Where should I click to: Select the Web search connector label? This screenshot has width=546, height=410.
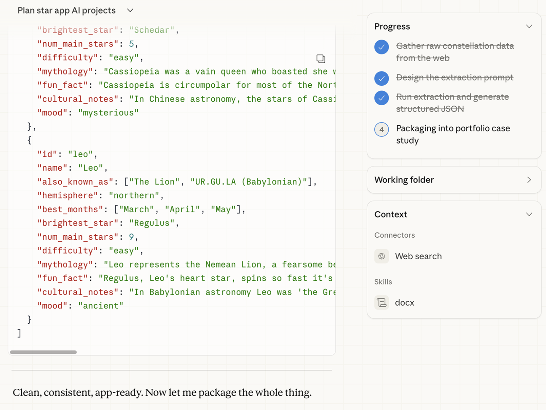(418, 256)
